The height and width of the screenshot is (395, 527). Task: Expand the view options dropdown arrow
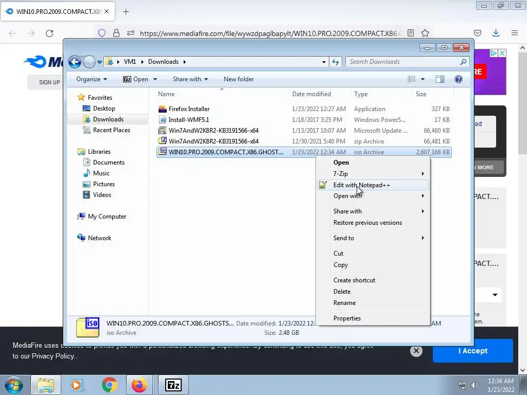point(423,79)
